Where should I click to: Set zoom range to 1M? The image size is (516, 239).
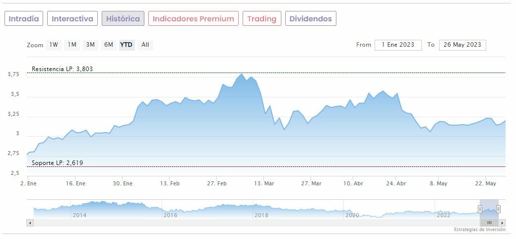click(72, 45)
